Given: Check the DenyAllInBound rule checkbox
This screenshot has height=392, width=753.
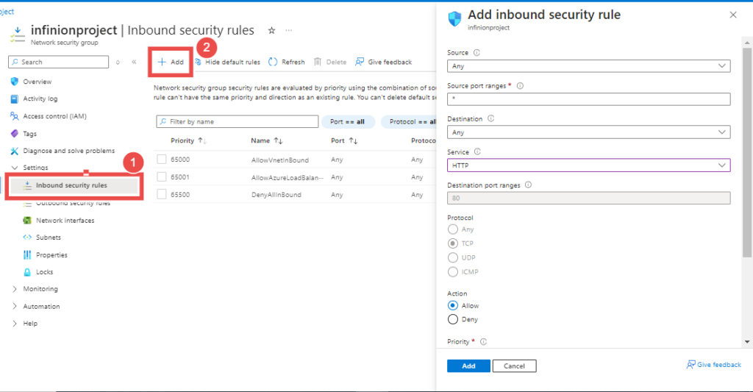Looking at the screenshot, I should (161, 195).
